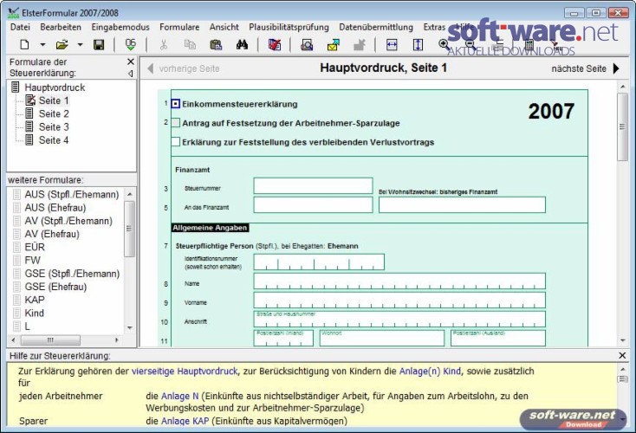Close the Hilfe zur Steuererklärung panel
The image size is (636, 433).
[x=623, y=356]
